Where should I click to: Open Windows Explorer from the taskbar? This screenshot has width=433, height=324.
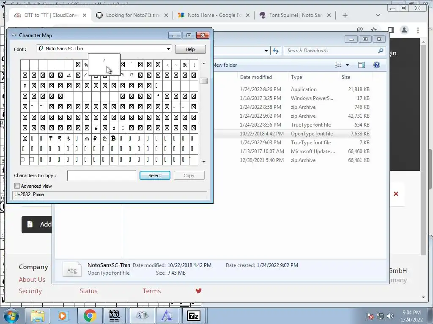click(x=38, y=316)
